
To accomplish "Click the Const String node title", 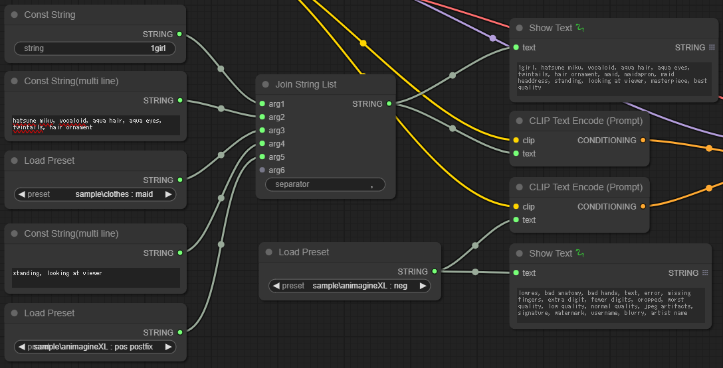I will click(50, 15).
